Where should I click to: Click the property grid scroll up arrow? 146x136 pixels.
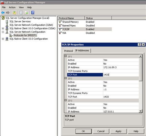coord(140,56)
